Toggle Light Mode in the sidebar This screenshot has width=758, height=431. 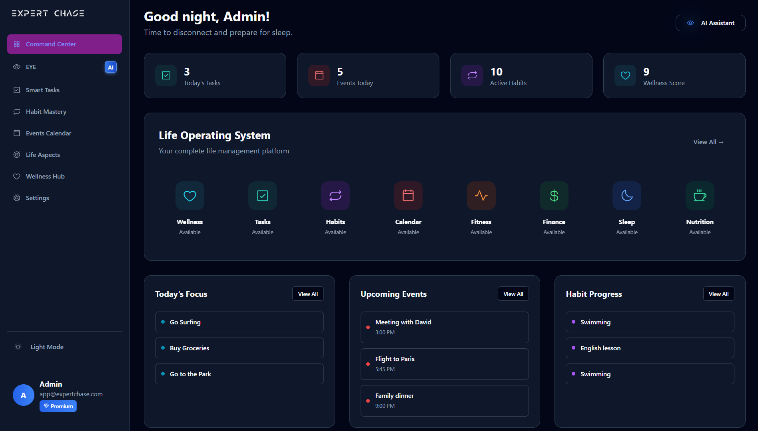pyautogui.click(x=47, y=347)
